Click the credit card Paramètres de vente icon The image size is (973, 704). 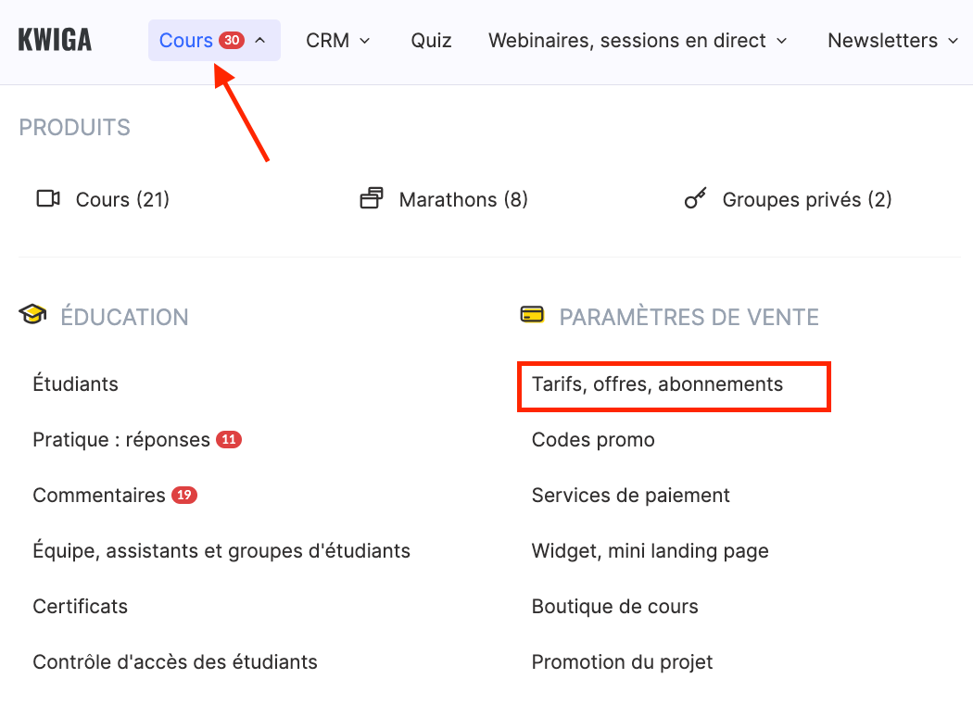coord(532,316)
